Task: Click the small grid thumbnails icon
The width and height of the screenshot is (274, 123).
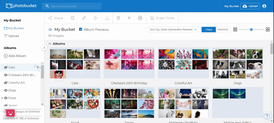Action: point(235,29)
